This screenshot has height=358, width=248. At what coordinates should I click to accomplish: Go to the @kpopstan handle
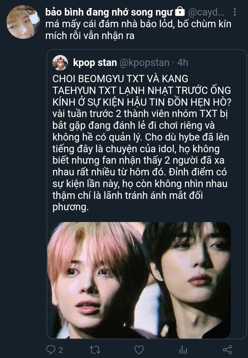[145, 62]
